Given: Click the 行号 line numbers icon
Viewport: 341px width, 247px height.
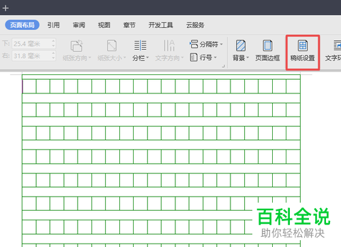Looking at the screenshot, I should (x=194, y=57).
